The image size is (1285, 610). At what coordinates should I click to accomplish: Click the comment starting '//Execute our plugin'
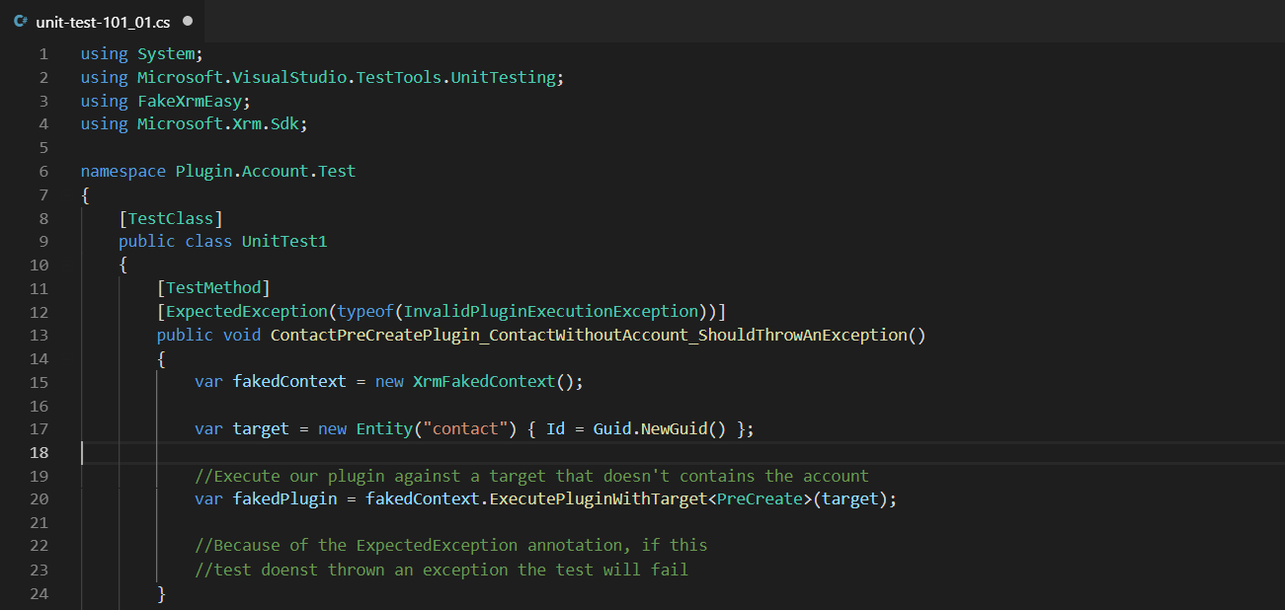click(531, 476)
